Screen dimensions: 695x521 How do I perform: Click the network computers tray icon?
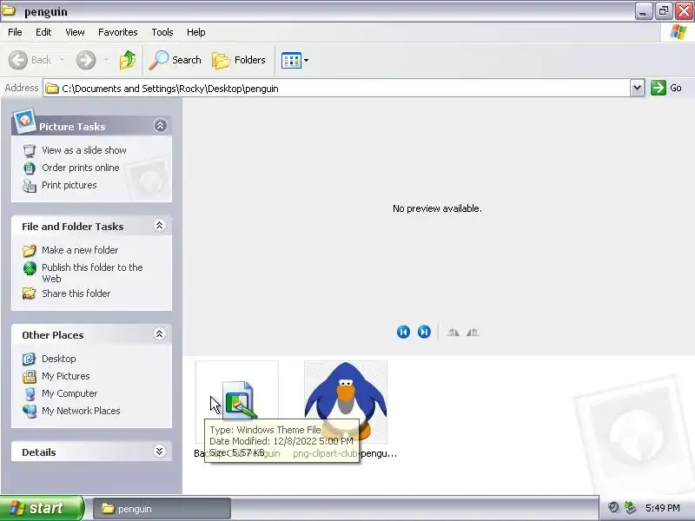pyautogui.click(x=630, y=508)
